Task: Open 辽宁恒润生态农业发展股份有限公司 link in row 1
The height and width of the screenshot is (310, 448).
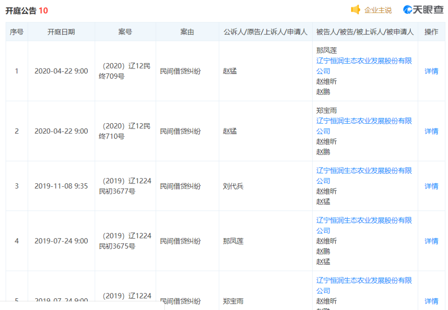Action: point(364,66)
